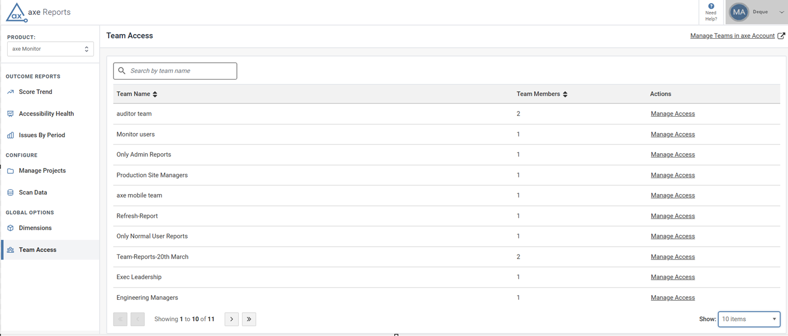Expand the Deque account menu chevron
788x336 pixels.
coord(781,12)
